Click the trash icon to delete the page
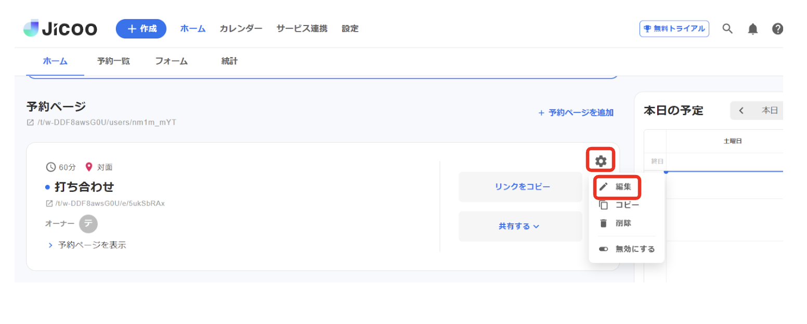The width and height of the screenshot is (807, 324). pos(603,223)
